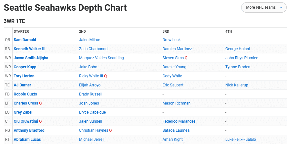The width and height of the screenshot is (288, 145).
Task: Open Elijah Arroyo tight end link
Action: pos(90,85)
